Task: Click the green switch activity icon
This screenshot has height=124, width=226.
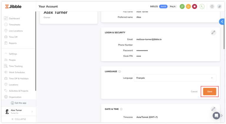Action: pos(182,6)
